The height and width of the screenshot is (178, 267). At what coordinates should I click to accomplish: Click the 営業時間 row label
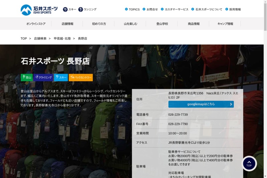click(143, 133)
